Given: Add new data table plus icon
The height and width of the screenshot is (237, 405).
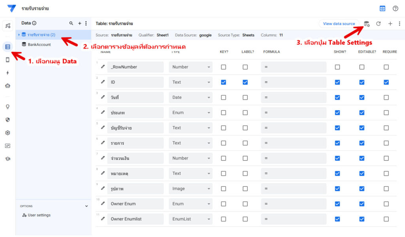Looking at the screenshot, I should coord(79,23).
